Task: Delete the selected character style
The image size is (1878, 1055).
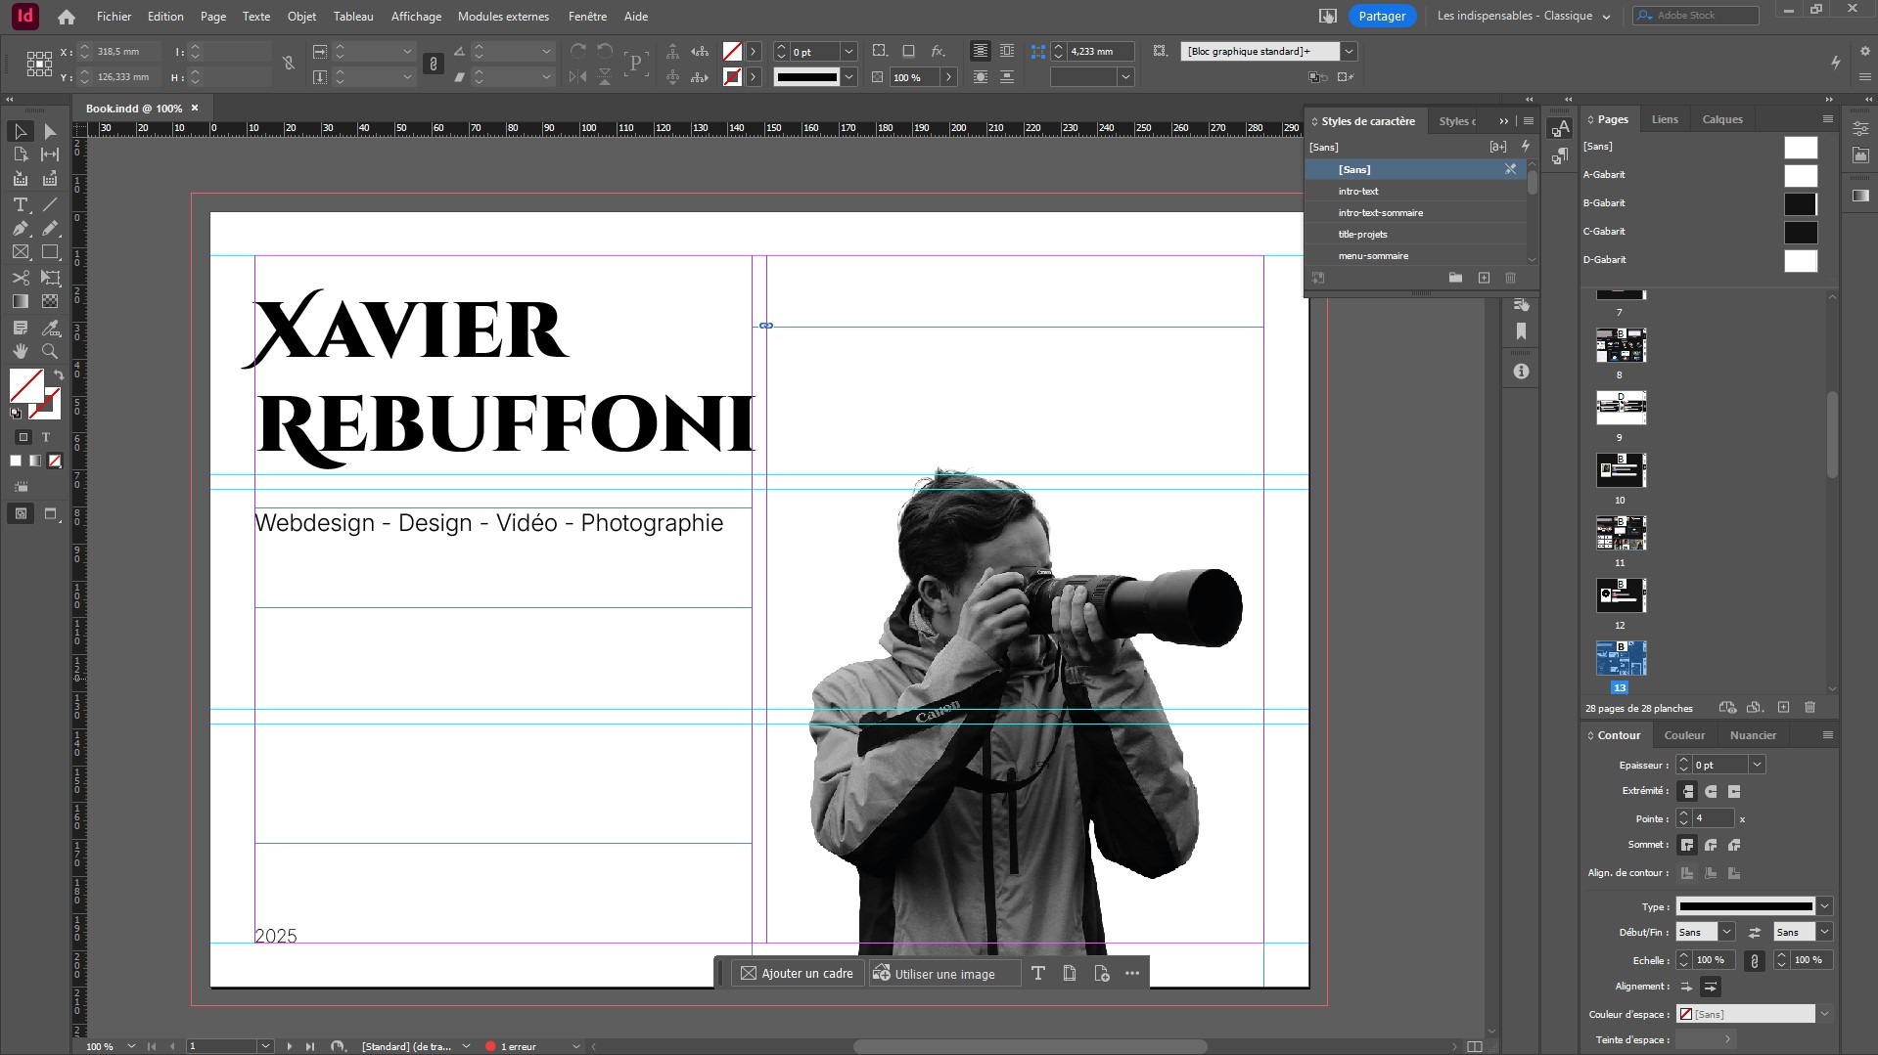Action: click(1511, 278)
